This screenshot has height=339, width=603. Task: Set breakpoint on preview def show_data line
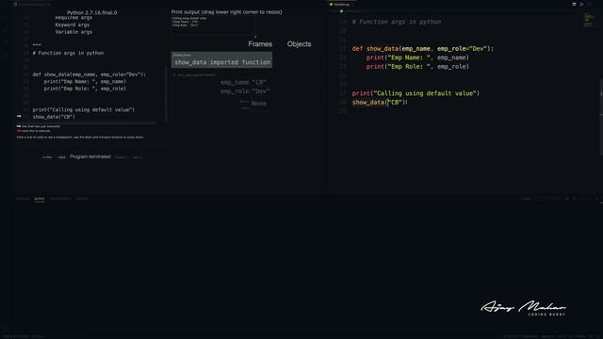click(90, 74)
